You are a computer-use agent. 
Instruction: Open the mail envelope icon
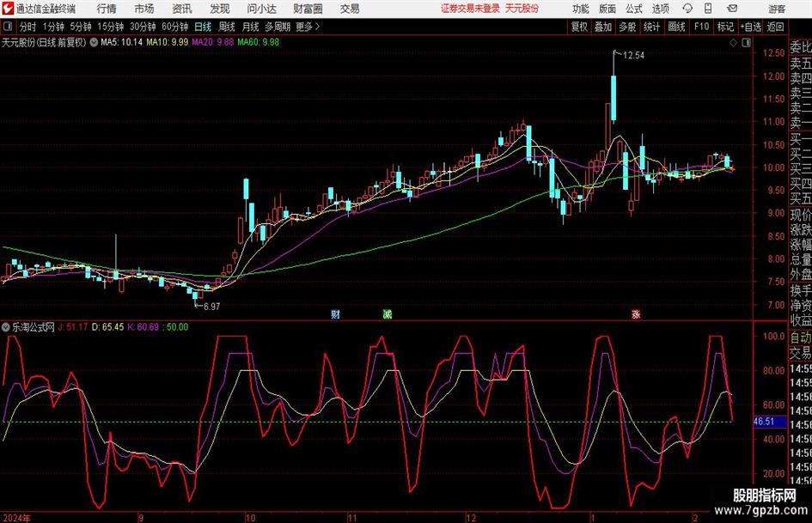732,9
